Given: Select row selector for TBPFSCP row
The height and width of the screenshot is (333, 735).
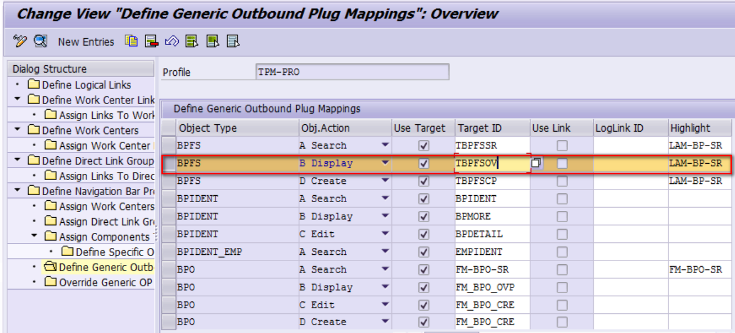Looking at the screenshot, I should [x=168, y=181].
